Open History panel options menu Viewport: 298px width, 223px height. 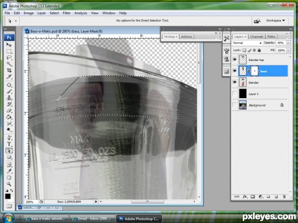[219, 38]
